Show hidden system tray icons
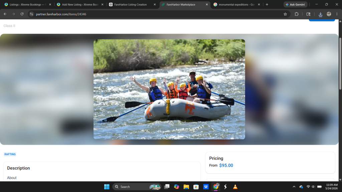Image resolution: width=342 pixels, height=192 pixels. click(x=294, y=187)
